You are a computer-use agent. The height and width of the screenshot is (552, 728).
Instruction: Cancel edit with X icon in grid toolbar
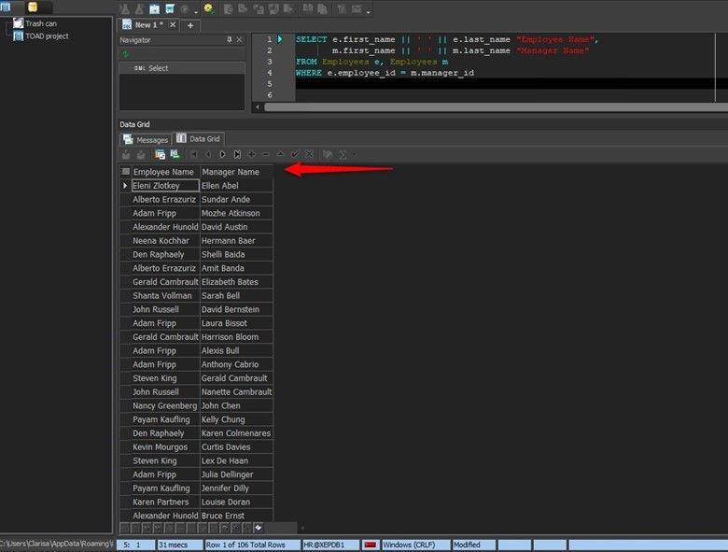tap(309, 154)
